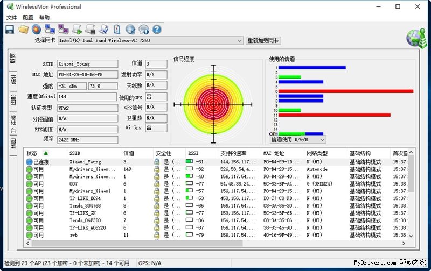Click the speech bubble info toolbar icon
Image resolution: width=431 pixels, height=271 pixels.
coord(143,30)
